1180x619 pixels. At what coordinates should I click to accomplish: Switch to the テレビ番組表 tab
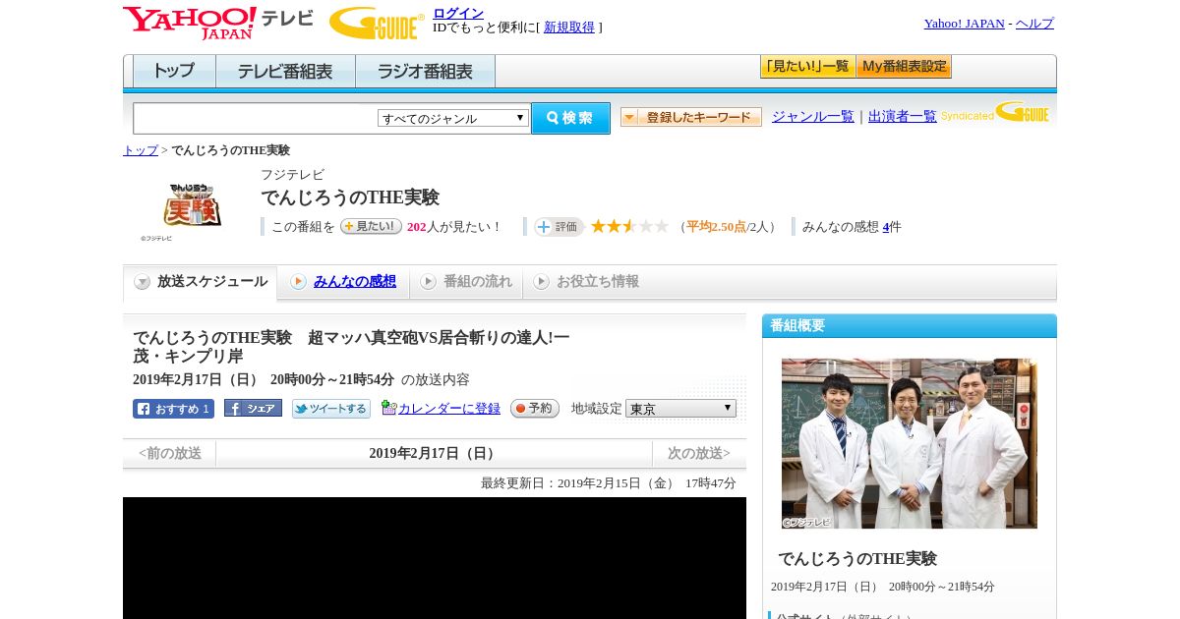(285, 72)
